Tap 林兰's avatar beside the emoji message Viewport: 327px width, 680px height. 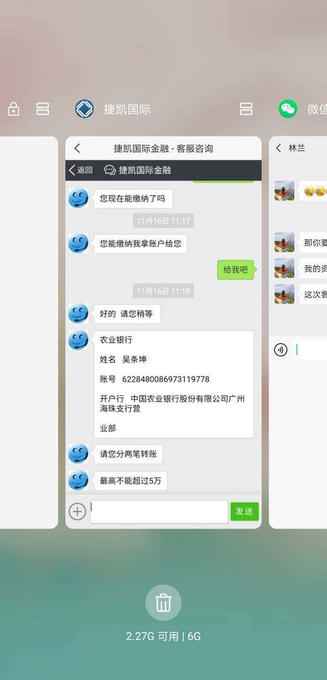click(x=285, y=191)
